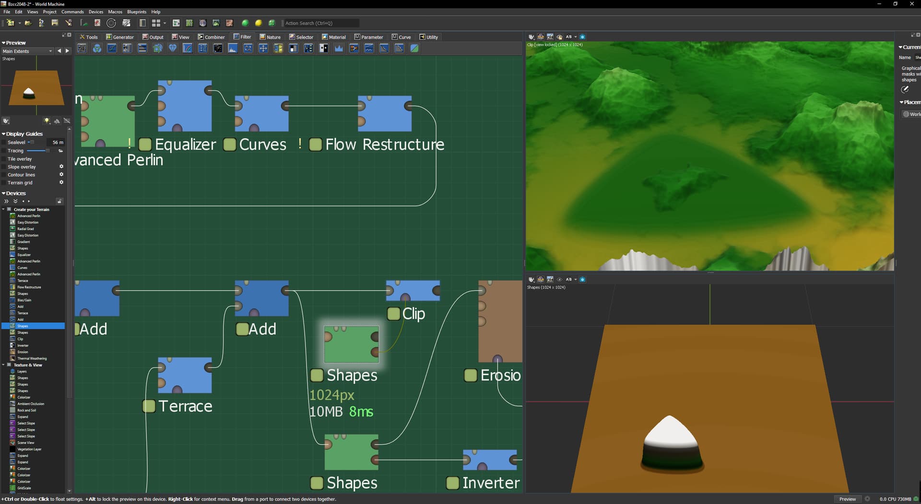921x504 pixels.
Task: Enable the Sealevel checkbox
Action: pyautogui.click(x=4, y=143)
